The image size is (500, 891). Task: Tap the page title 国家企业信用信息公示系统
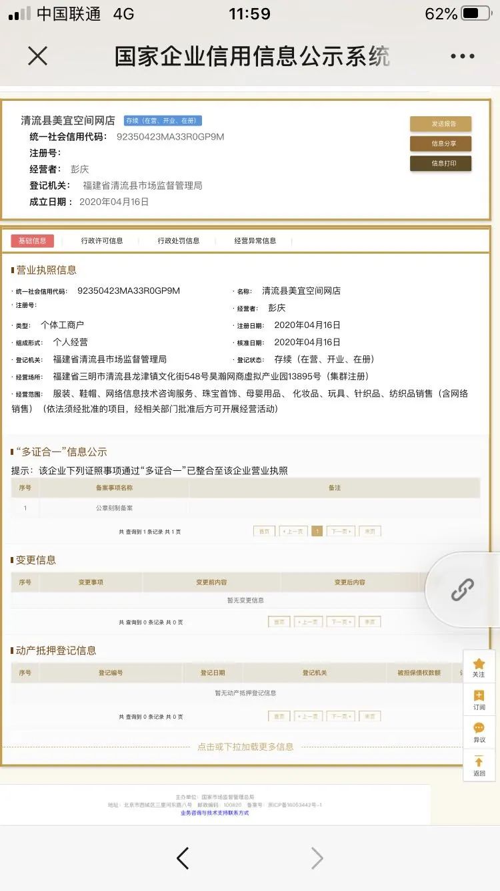point(252,56)
